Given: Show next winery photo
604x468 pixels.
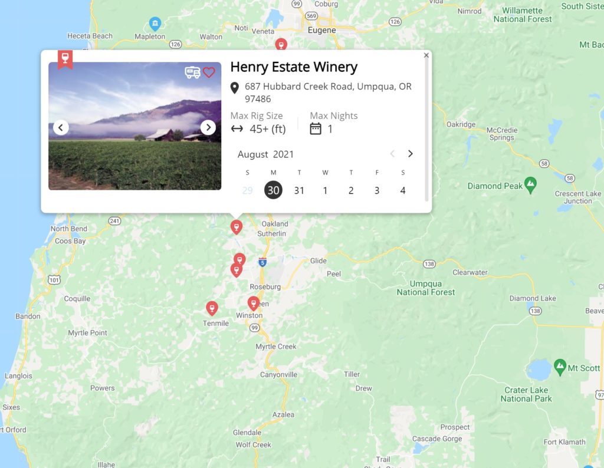Looking at the screenshot, I should [208, 127].
